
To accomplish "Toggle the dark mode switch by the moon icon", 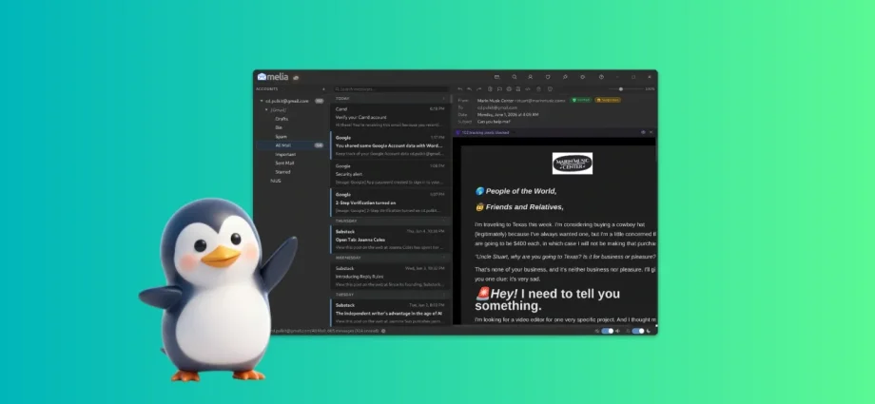I will [638, 331].
